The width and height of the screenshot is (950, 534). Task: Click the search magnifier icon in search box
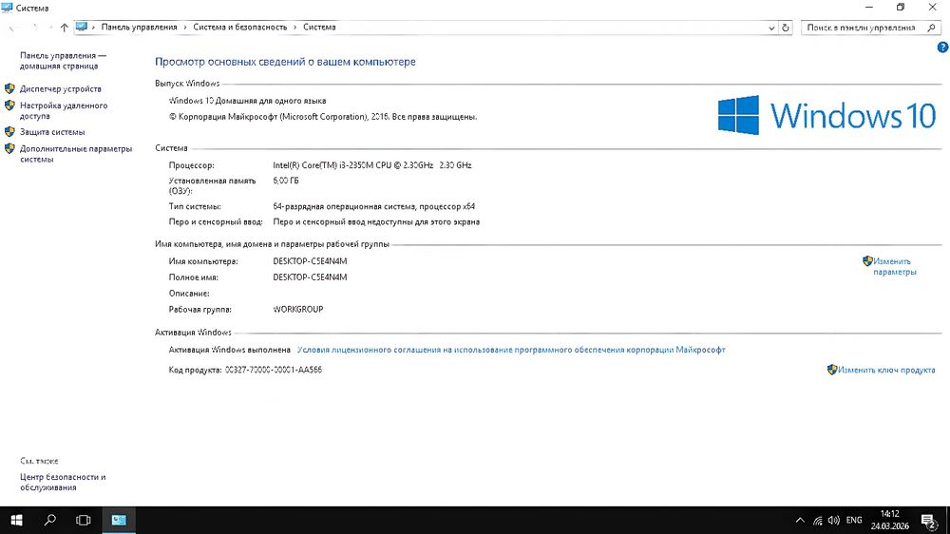tap(931, 28)
